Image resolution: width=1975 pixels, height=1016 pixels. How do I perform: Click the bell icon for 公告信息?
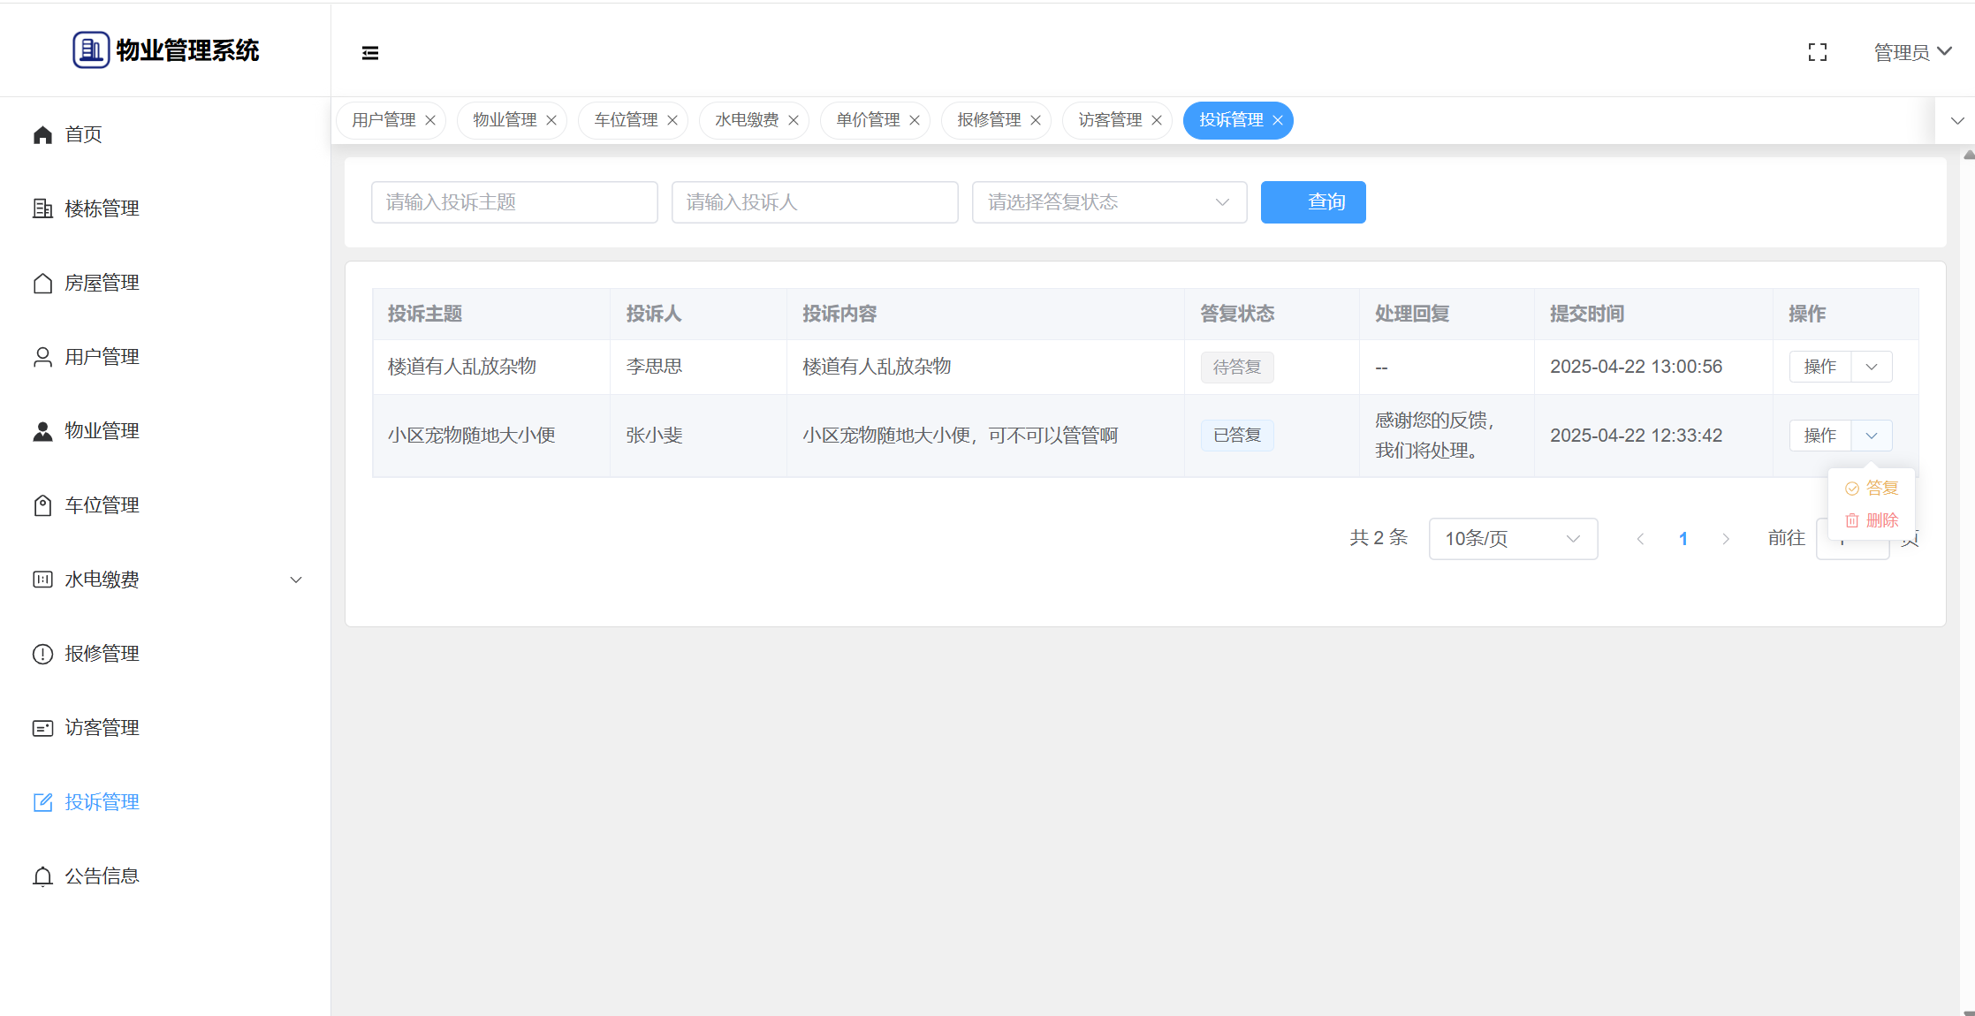click(42, 876)
